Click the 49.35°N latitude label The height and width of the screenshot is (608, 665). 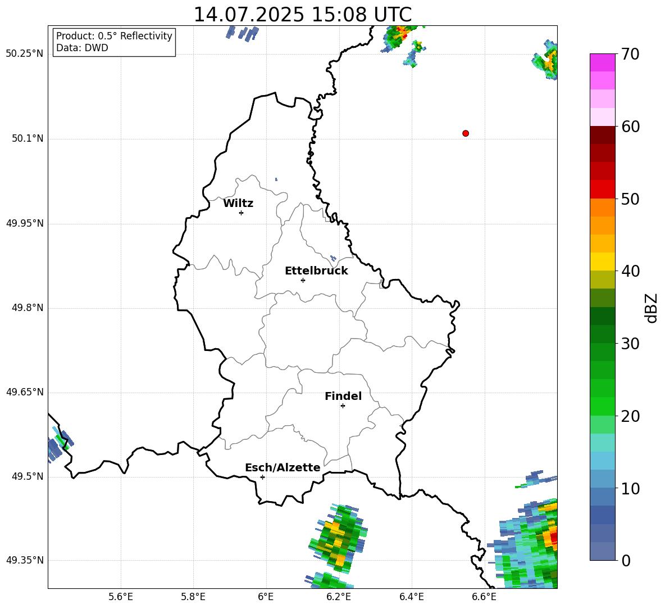click(24, 560)
